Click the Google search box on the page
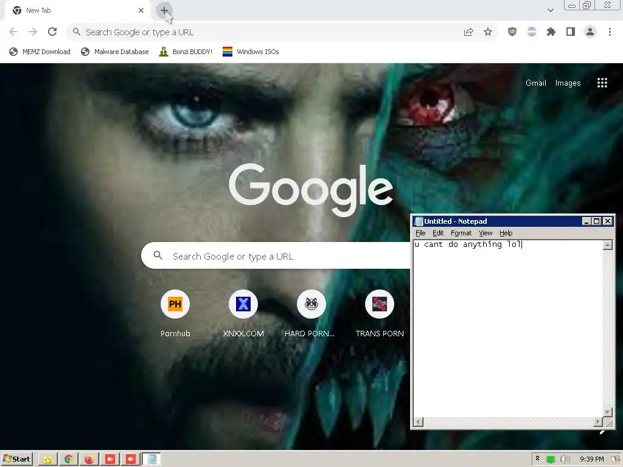This screenshot has width=623, height=467. (276, 256)
